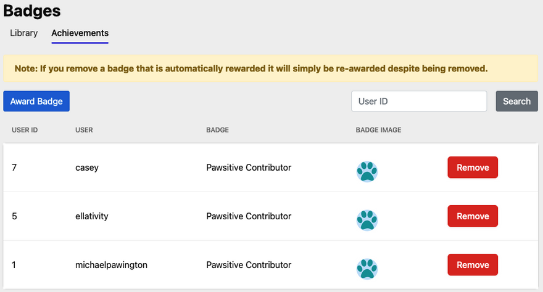Click the USER ID column header
This screenshot has width=543, height=292.
point(25,130)
